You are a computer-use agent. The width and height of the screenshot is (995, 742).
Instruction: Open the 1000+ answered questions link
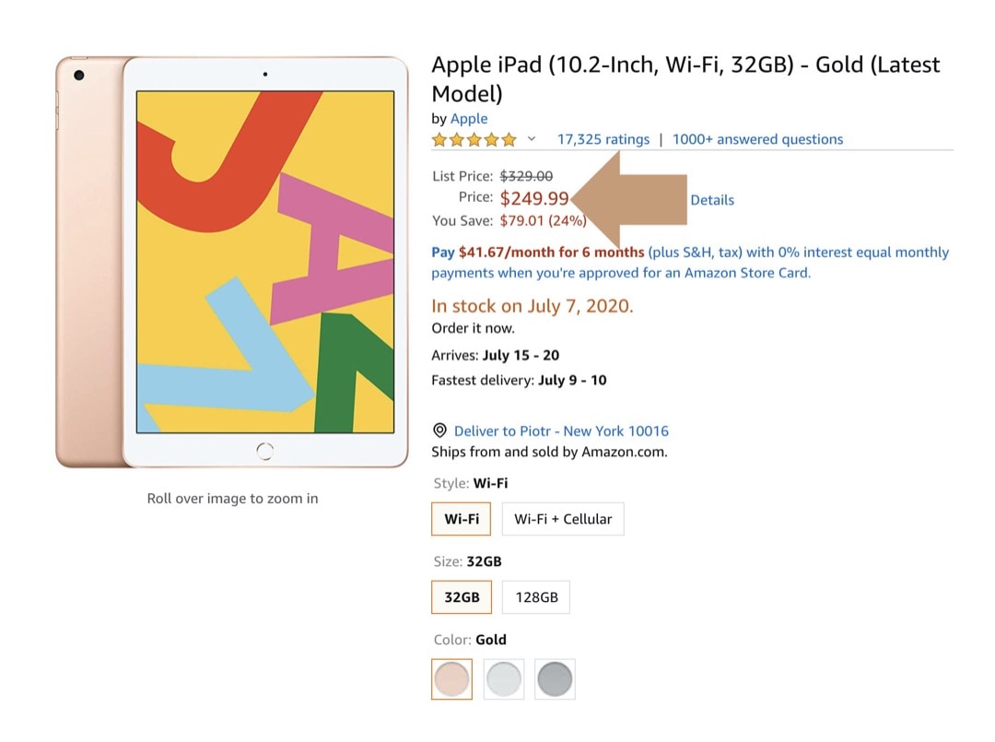(x=757, y=139)
